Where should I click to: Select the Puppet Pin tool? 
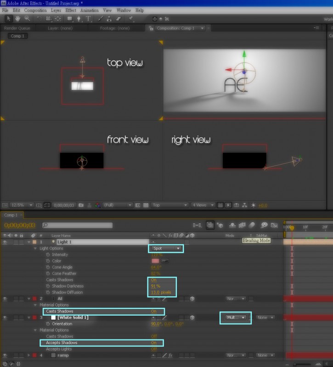click(131, 18)
